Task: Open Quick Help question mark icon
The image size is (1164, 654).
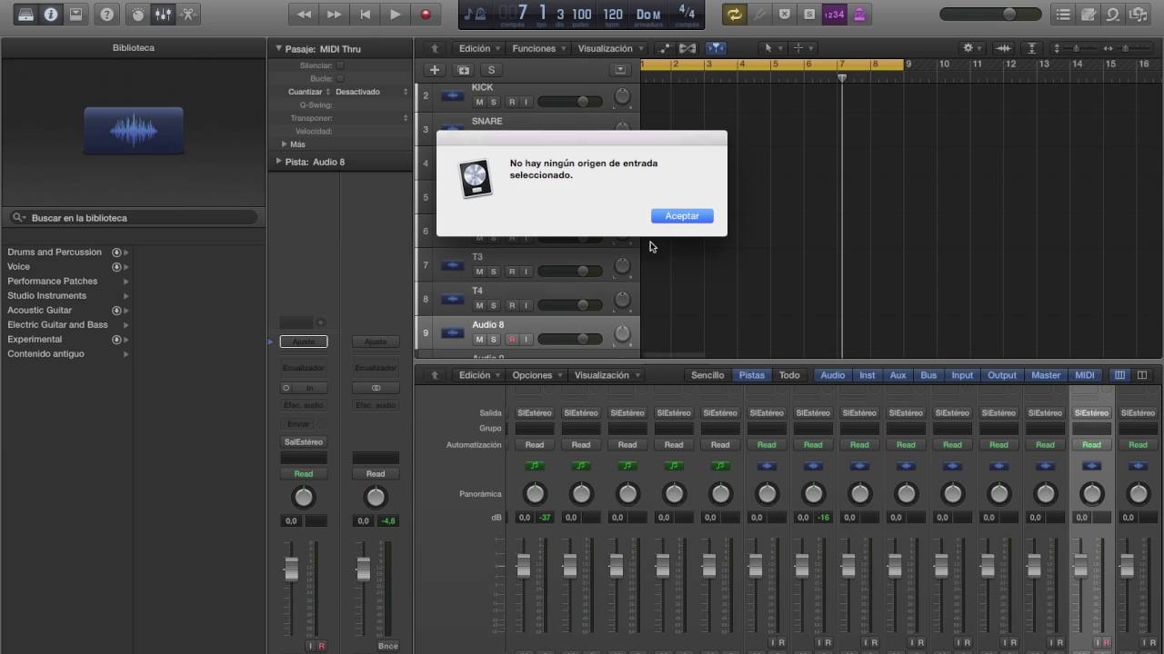Action: coord(107,15)
